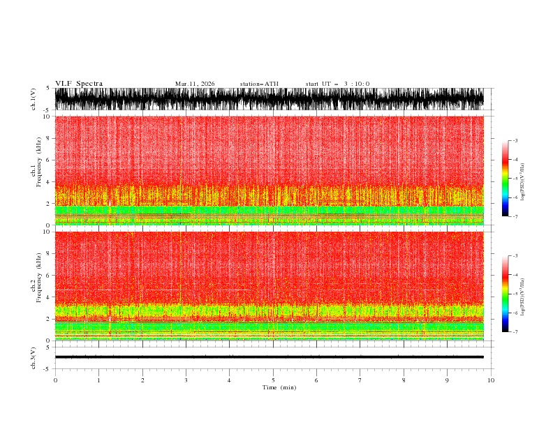Click time axis tick label "6"
Screen dimensions: 553x427
click(316, 380)
